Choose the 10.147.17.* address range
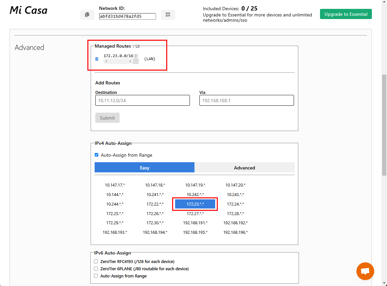 point(115,185)
